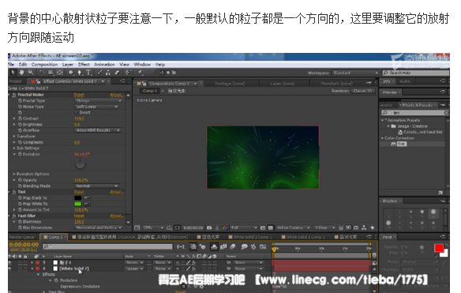
Task: Open the Animation menu
Action: [104, 65]
